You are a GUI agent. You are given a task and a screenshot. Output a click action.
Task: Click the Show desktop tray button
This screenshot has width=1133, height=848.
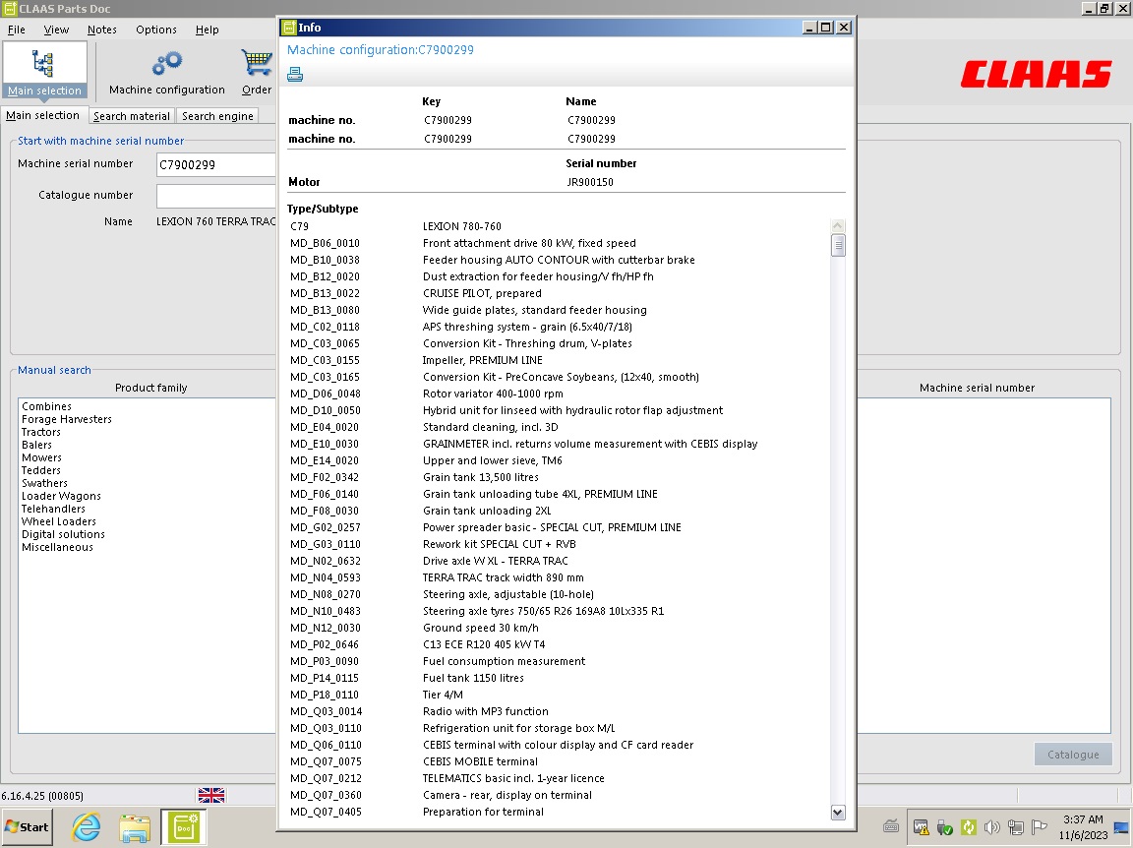[x=1121, y=827]
